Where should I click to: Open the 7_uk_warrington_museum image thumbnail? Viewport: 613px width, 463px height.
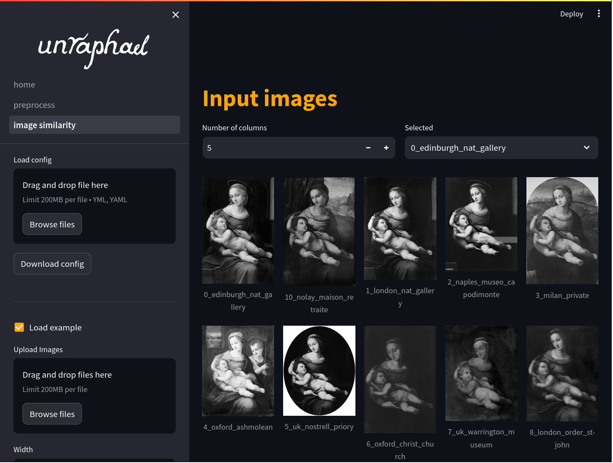point(482,374)
